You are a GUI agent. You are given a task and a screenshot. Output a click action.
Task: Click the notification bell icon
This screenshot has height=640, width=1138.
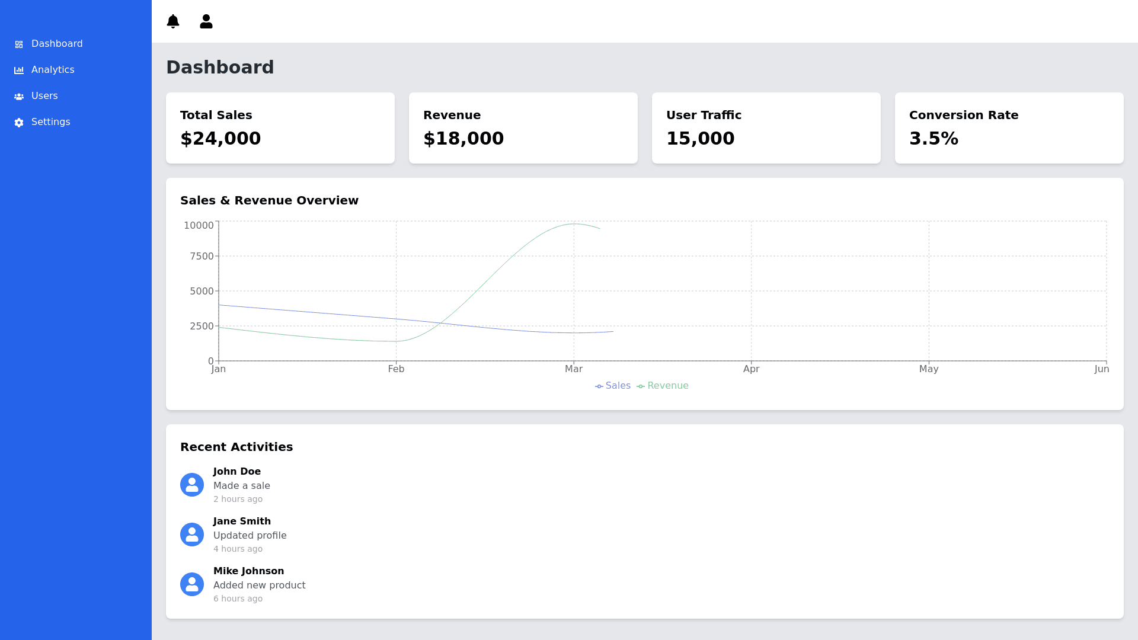point(173,21)
